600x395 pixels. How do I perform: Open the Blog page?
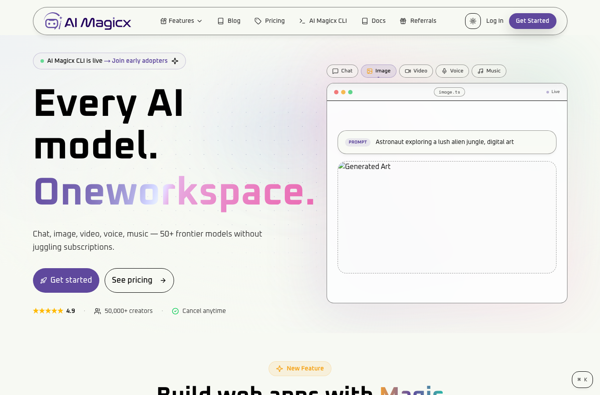229,21
